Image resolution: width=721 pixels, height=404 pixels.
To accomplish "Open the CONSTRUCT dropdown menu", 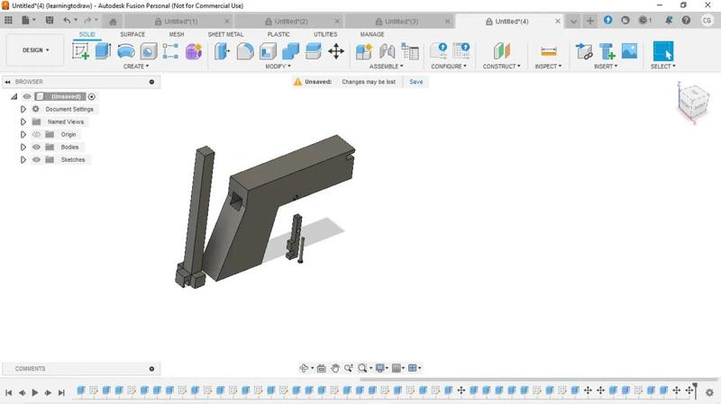I will click(x=502, y=67).
